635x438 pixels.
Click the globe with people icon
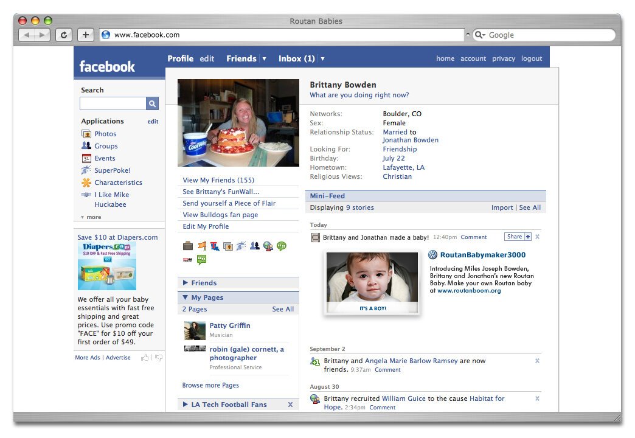(x=268, y=246)
